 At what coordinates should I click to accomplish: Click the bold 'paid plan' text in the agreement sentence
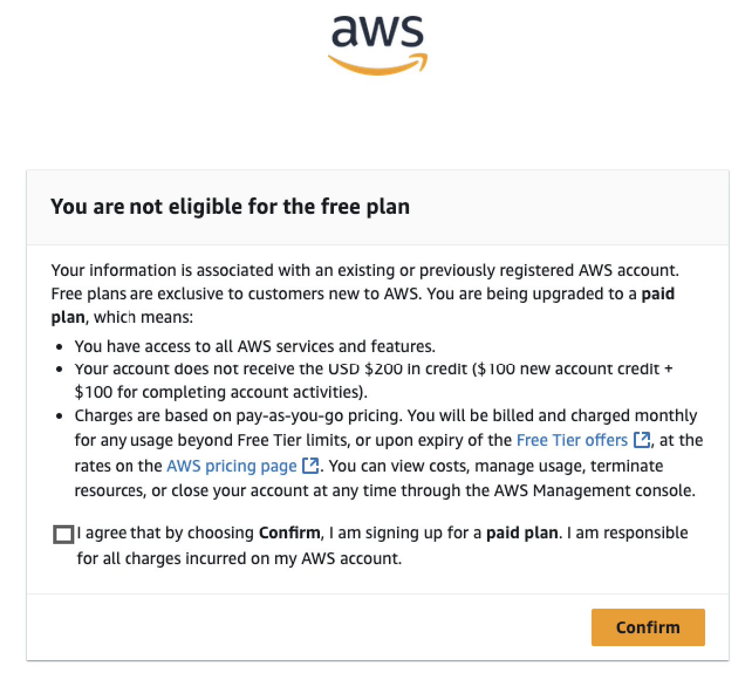tap(522, 533)
